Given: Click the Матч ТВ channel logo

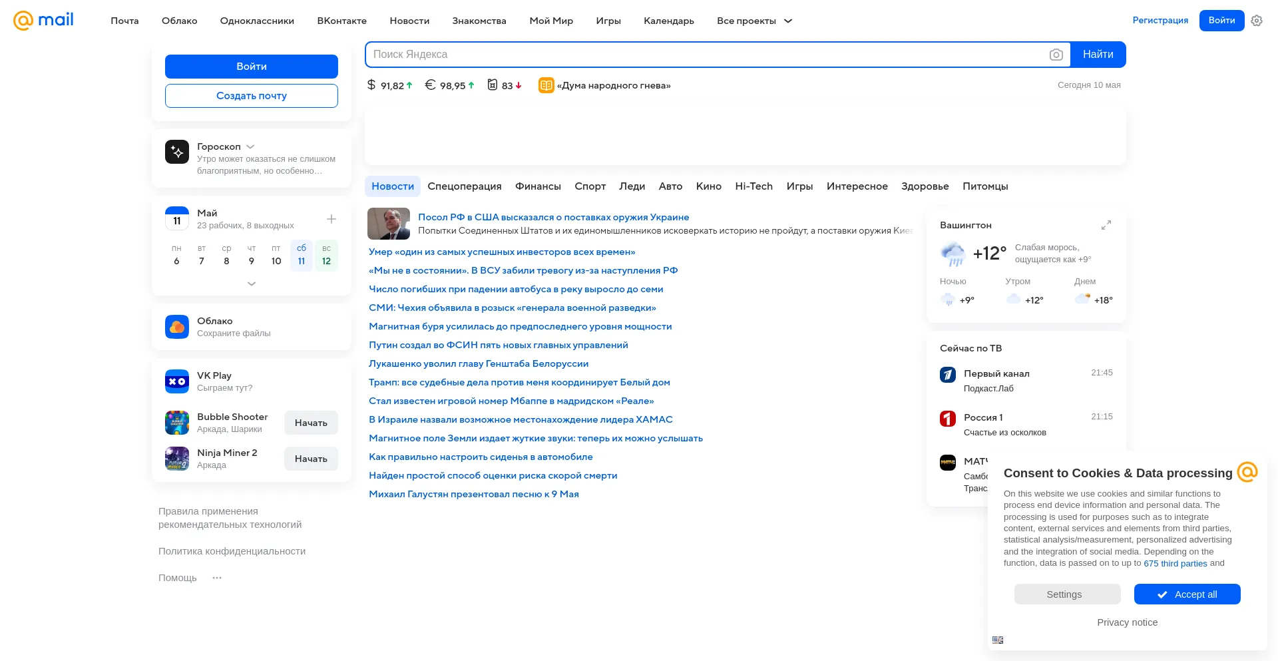Looking at the screenshot, I should click(948, 462).
